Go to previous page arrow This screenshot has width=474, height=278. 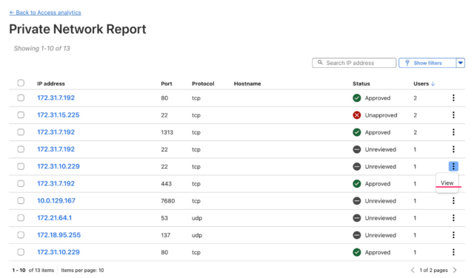pos(413,270)
